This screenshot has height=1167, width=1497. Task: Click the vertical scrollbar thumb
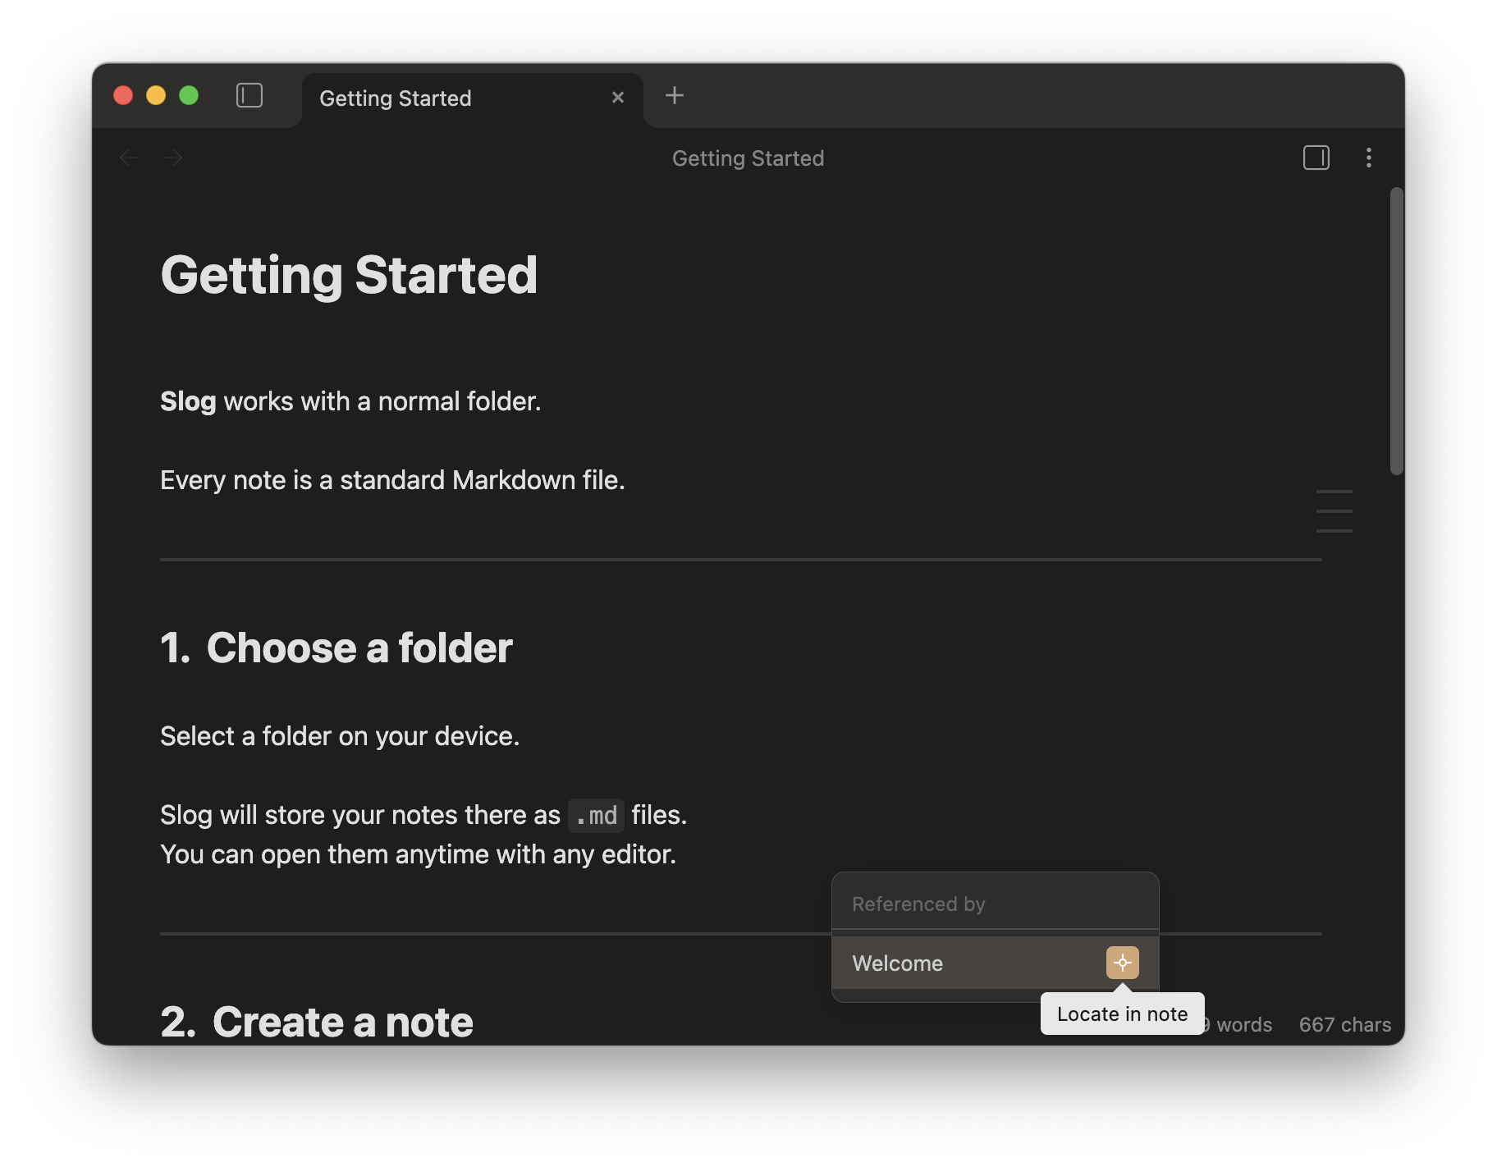pyautogui.click(x=1396, y=331)
